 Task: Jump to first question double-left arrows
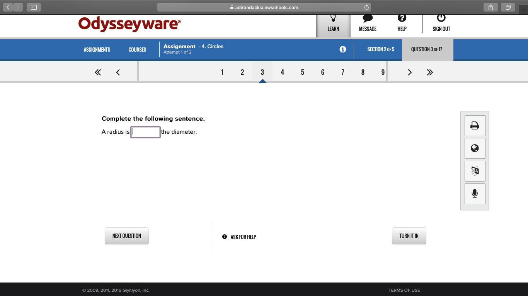click(98, 72)
